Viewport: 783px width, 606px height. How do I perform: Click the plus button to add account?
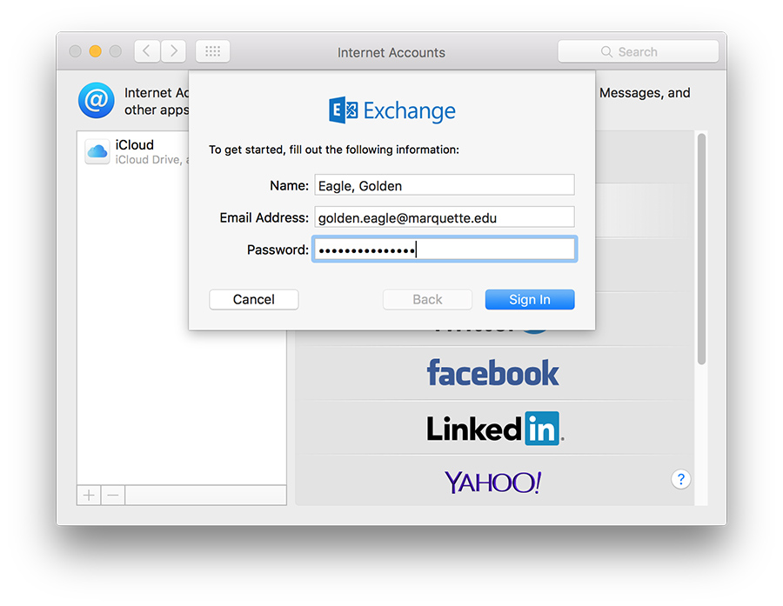click(x=89, y=496)
